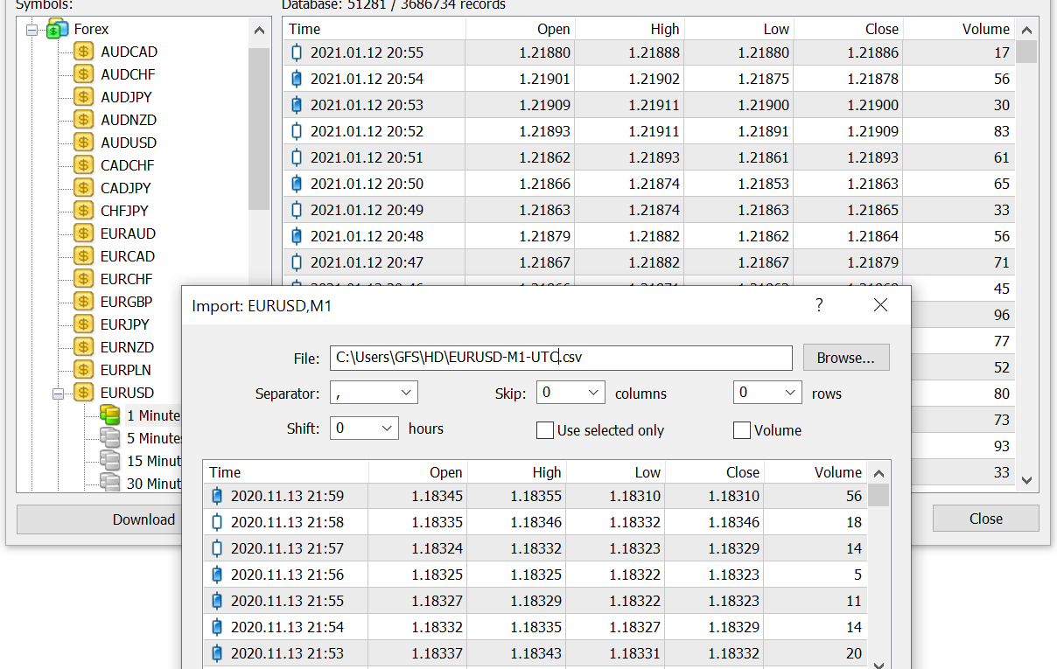Click candle icon of 2020.11.13 21:56 row

217,575
